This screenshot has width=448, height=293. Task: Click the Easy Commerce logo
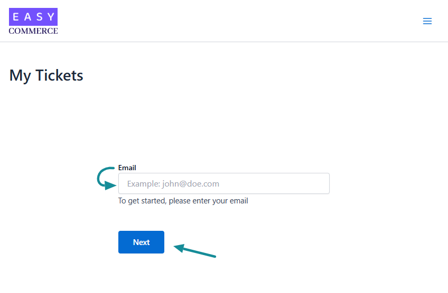33,22
